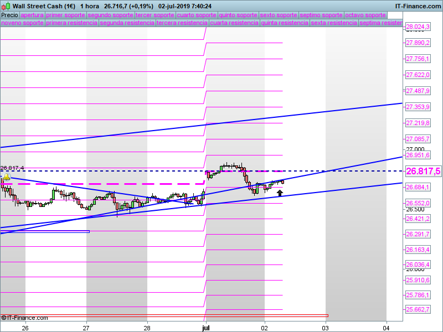
Task: Select the apertura legend tab
Action: point(32,15)
